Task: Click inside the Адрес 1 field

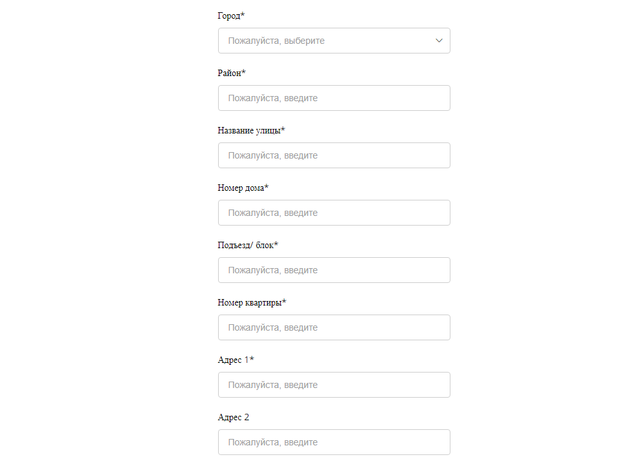Action: [334, 385]
